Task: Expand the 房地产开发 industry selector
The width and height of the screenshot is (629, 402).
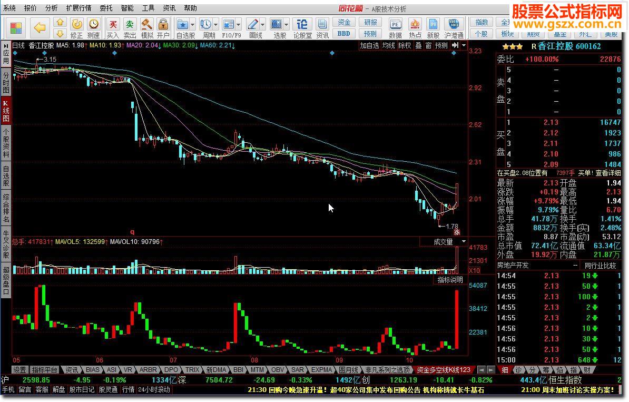Action: [575, 265]
